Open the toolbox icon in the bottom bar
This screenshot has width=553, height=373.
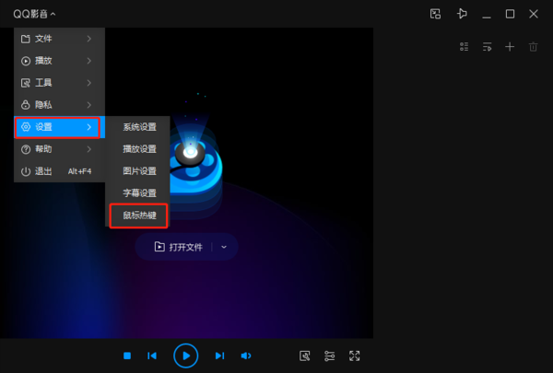pyautogui.click(x=305, y=356)
